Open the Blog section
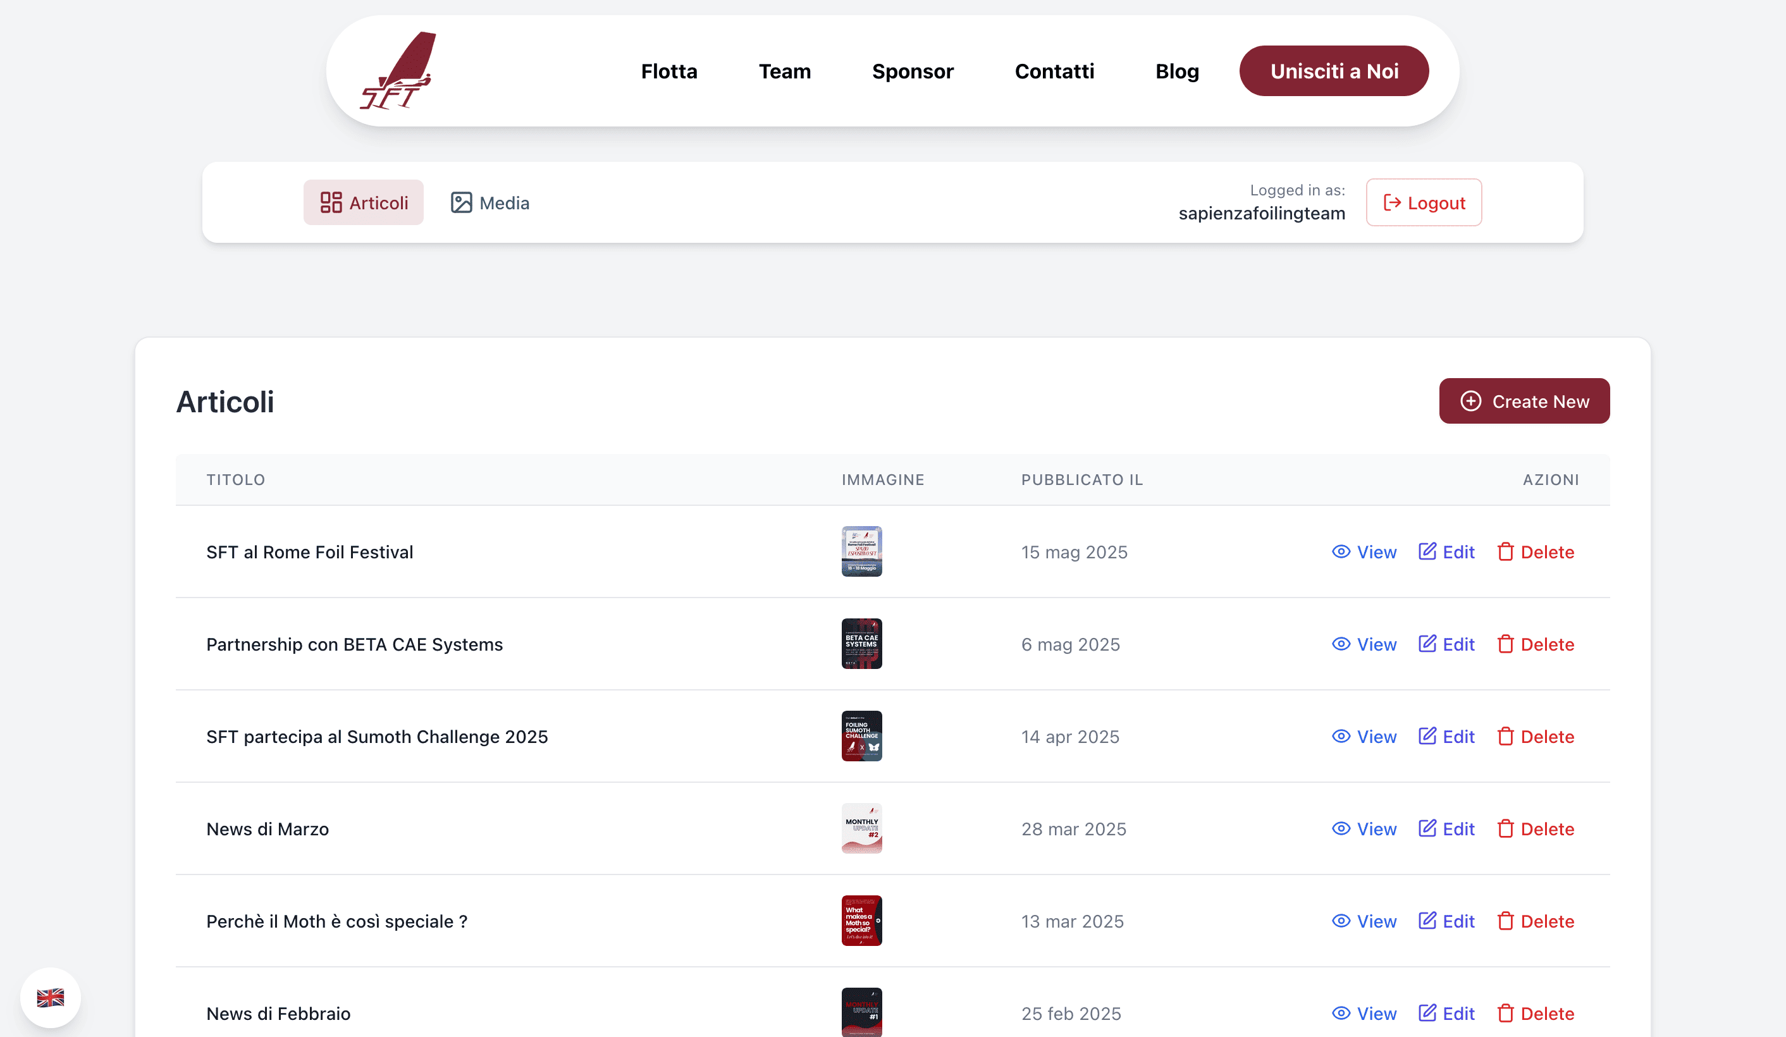Image resolution: width=1786 pixels, height=1037 pixels. (1177, 71)
